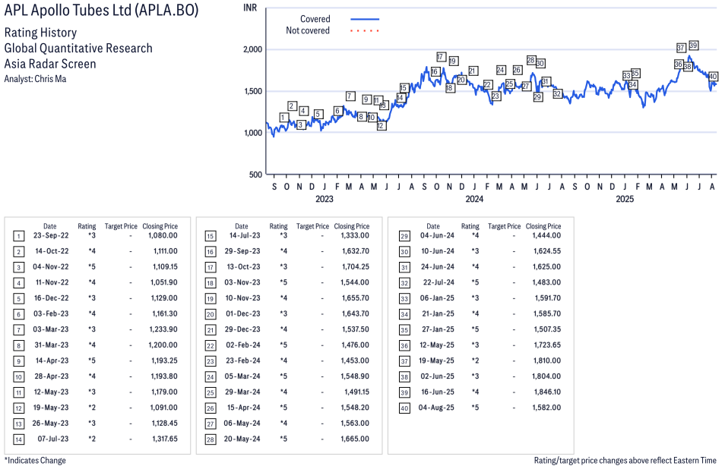Viewport: 725px width, 466px height.
Task: Click rating marker 21 on the price chart
Action: [473, 71]
